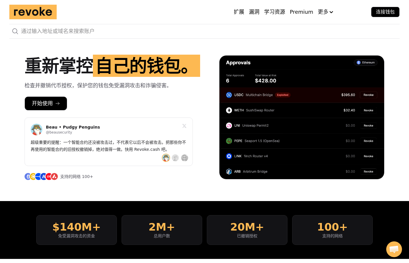The height and width of the screenshot is (263, 409).
Task: Expand the 更多 dropdown menu
Action: [x=325, y=12]
